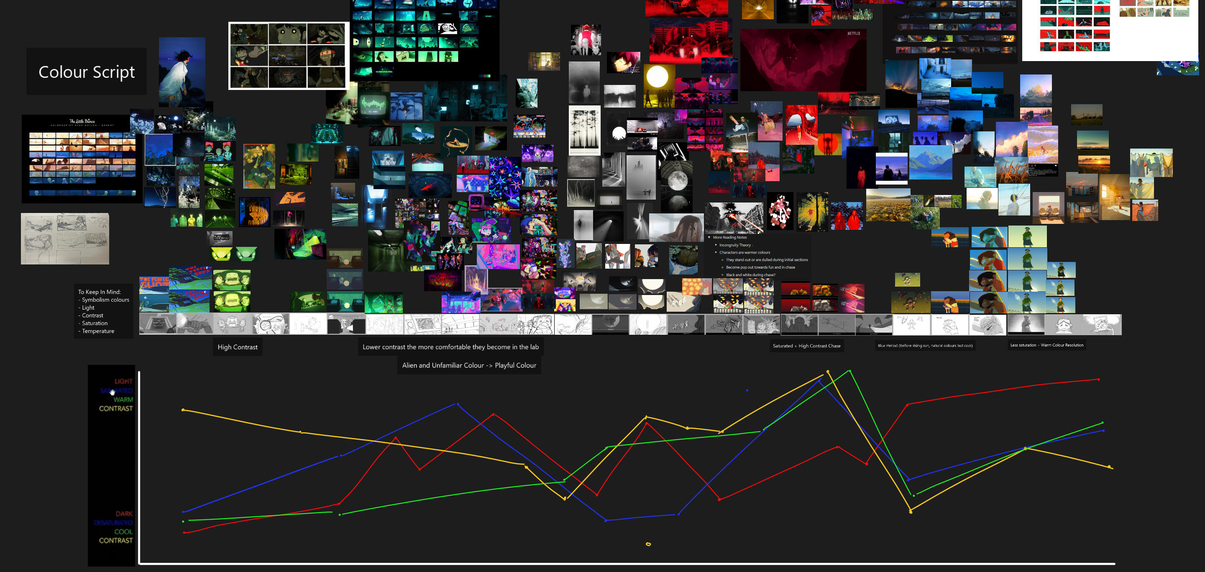Click the white-bordered nine-panel grid image
This screenshot has height=572, width=1205.
point(289,56)
